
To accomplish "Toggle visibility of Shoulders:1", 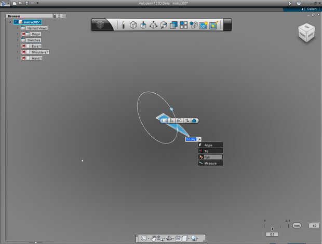I will coord(23,52).
